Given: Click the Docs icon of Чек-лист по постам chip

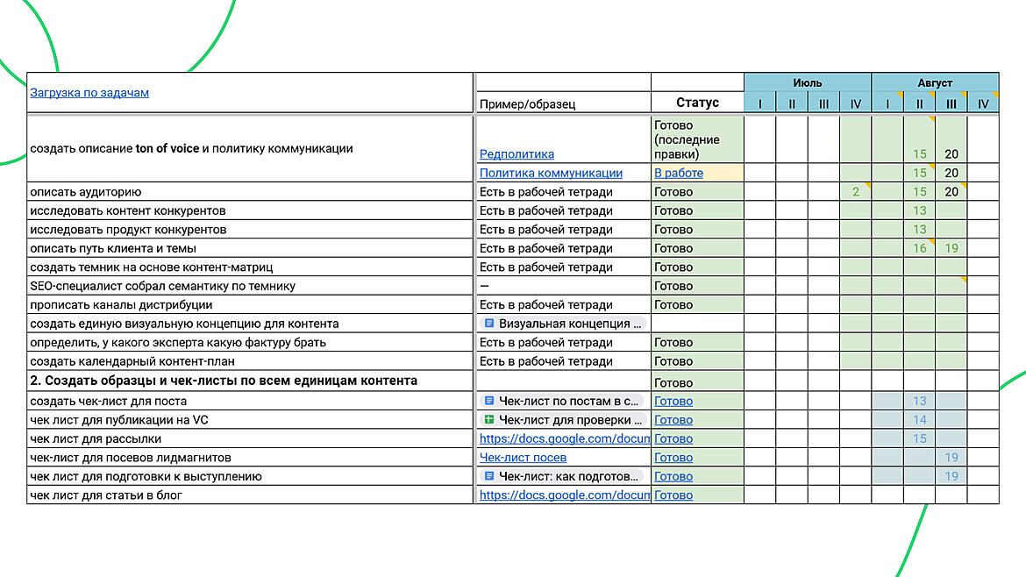Looking at the screenshot, I should 489,401.
